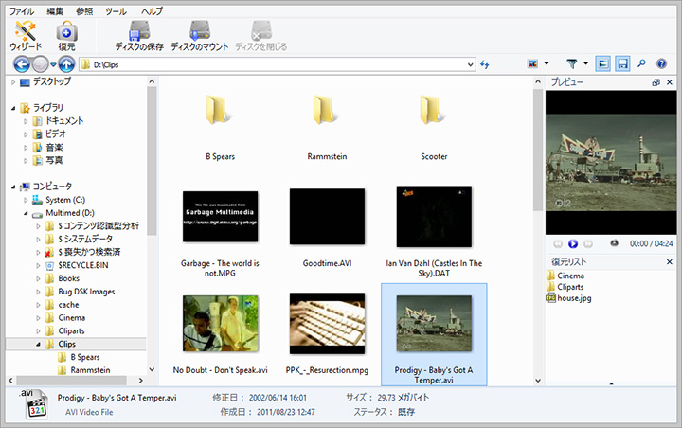This screenshot has width=682, height=428.
Task: Expand the ドキュメント library node
Action: (x=26, y=121)
